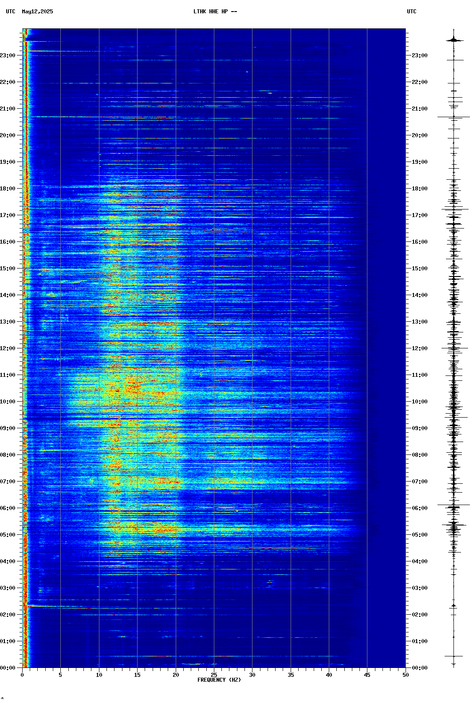Click the left-axis 10:00 time label
Screen dimensions: 473x703
(8, 402)
